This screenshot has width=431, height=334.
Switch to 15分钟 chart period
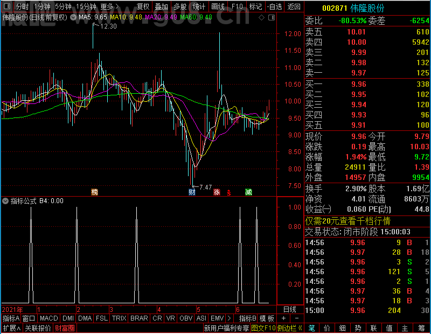tap(86, 6)
